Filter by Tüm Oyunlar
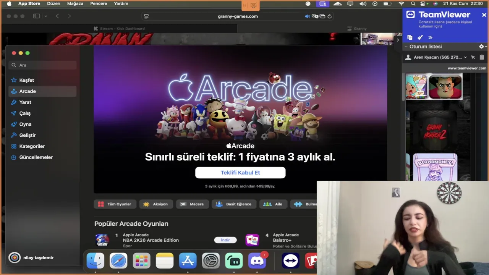This screenshot has width=489, height=275. [115, 204]
